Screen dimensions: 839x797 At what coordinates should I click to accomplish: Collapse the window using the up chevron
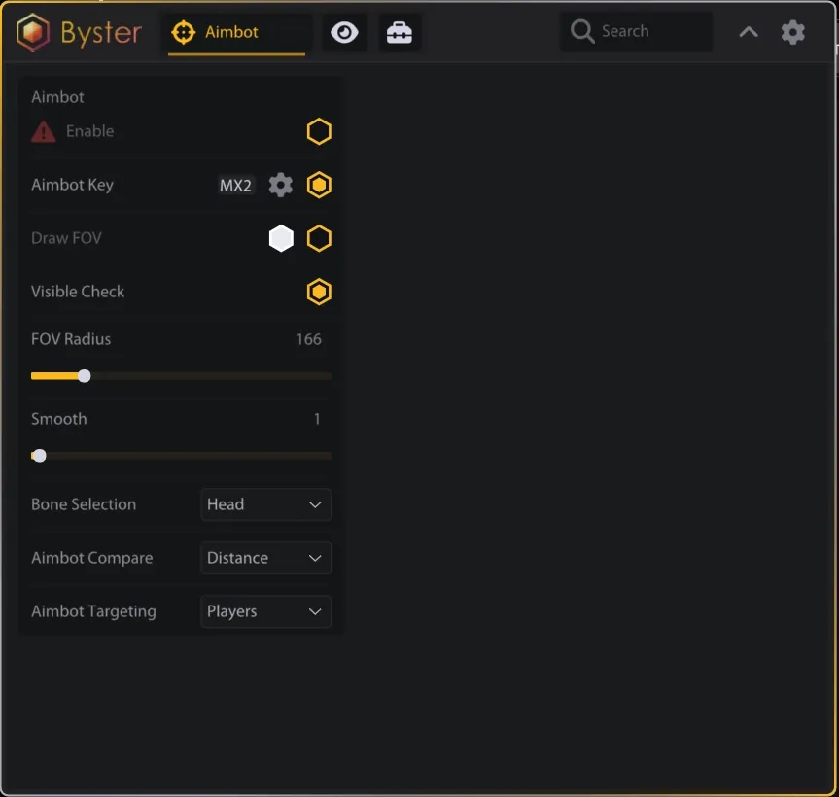click(x=748, y=31)
